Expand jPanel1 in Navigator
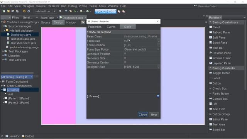Viewport: 247px width, 139px height. click(x=3, y=98)
